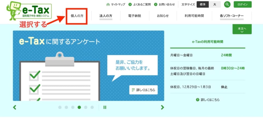Select sixth carousel dot
The width and height of the screenshot is (263, 118).
click(x=92, y=107)
